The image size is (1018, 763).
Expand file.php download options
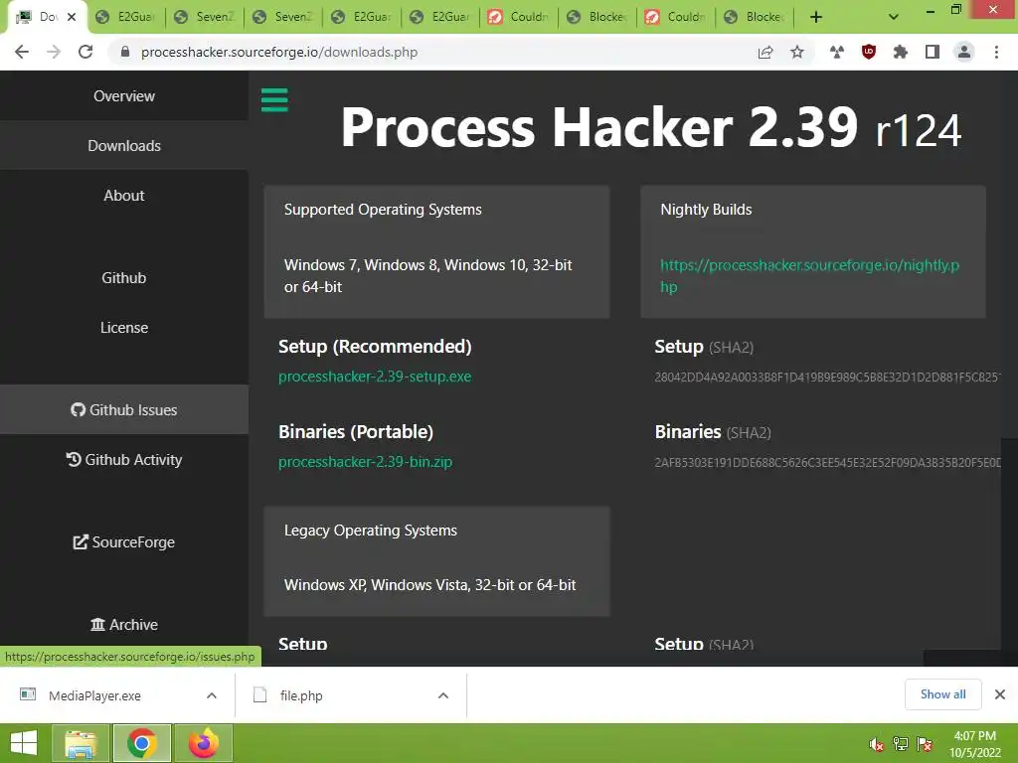pos(443,695)
